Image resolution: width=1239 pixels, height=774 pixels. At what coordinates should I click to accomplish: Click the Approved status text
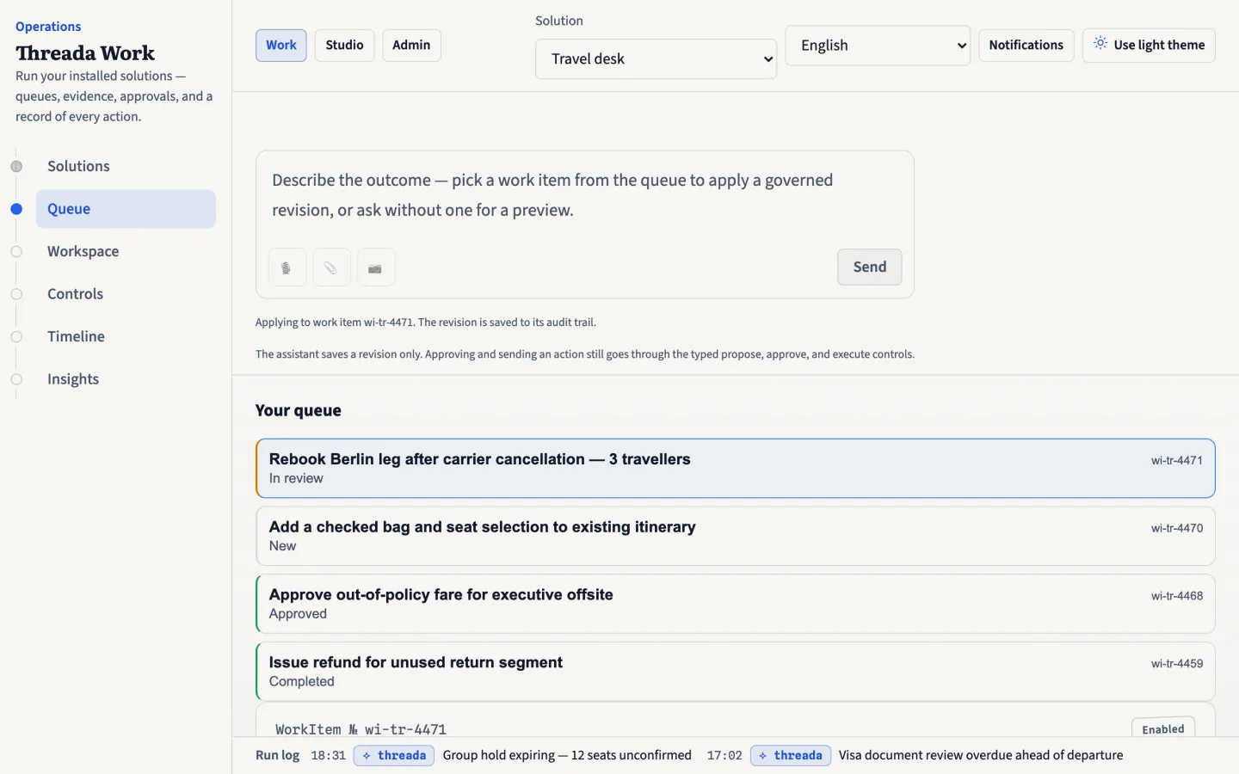click(298, 614)
